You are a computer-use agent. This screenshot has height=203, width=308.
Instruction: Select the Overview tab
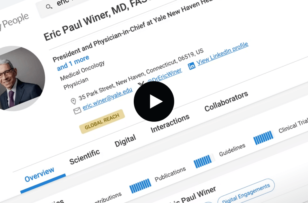click(x=39, y=175)
